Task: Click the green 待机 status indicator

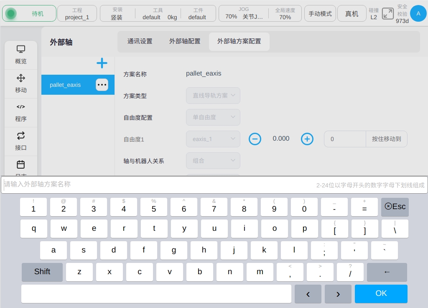Action: click(x=29, y=13)
